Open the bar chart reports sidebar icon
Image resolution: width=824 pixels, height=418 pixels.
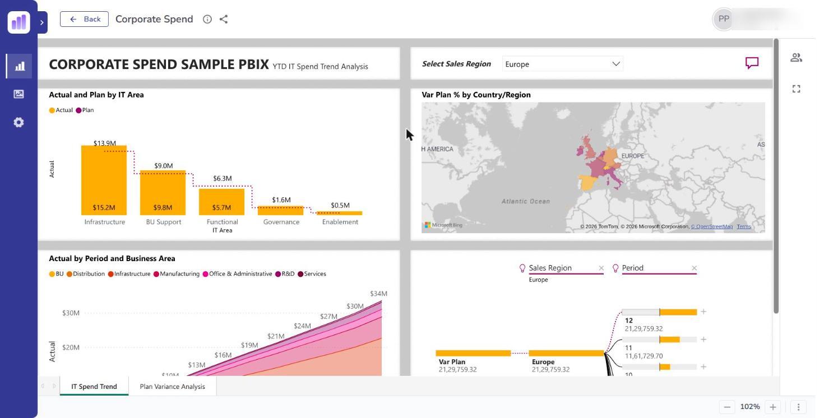point(19,66)
